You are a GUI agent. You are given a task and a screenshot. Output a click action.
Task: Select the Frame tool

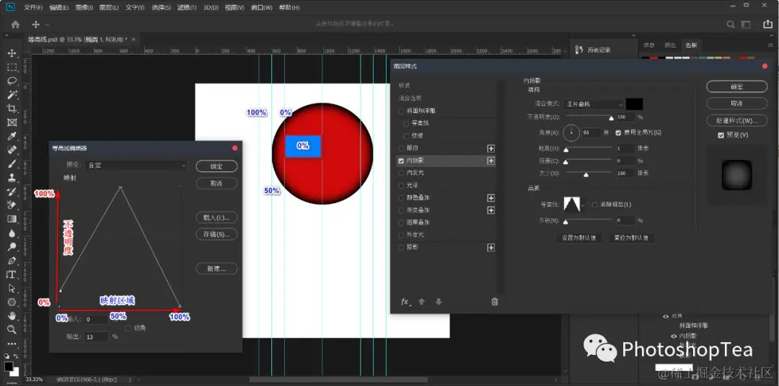(x=12, y=122)
